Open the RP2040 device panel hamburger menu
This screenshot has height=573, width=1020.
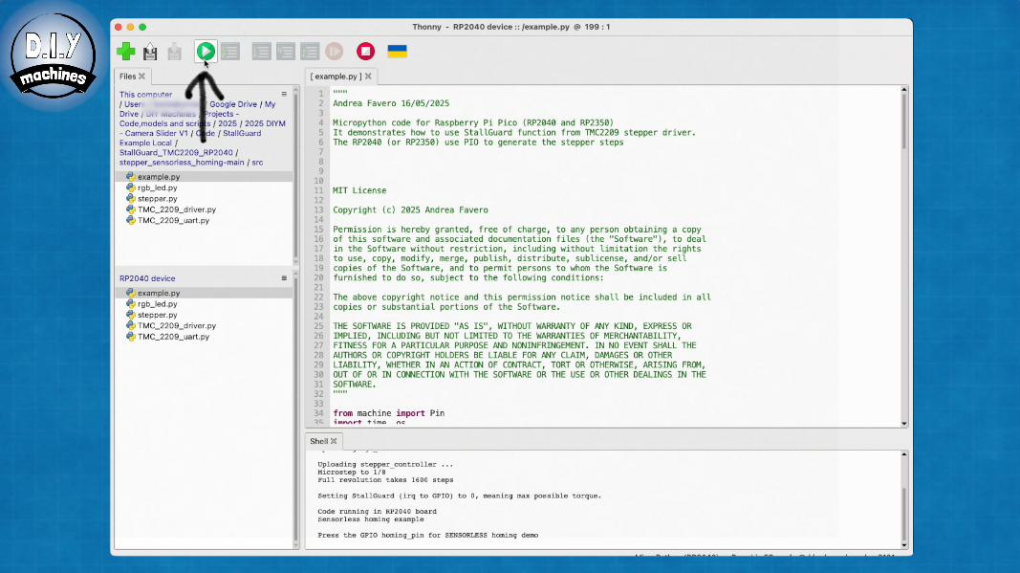pyautogui.click(x=284, y=278)
